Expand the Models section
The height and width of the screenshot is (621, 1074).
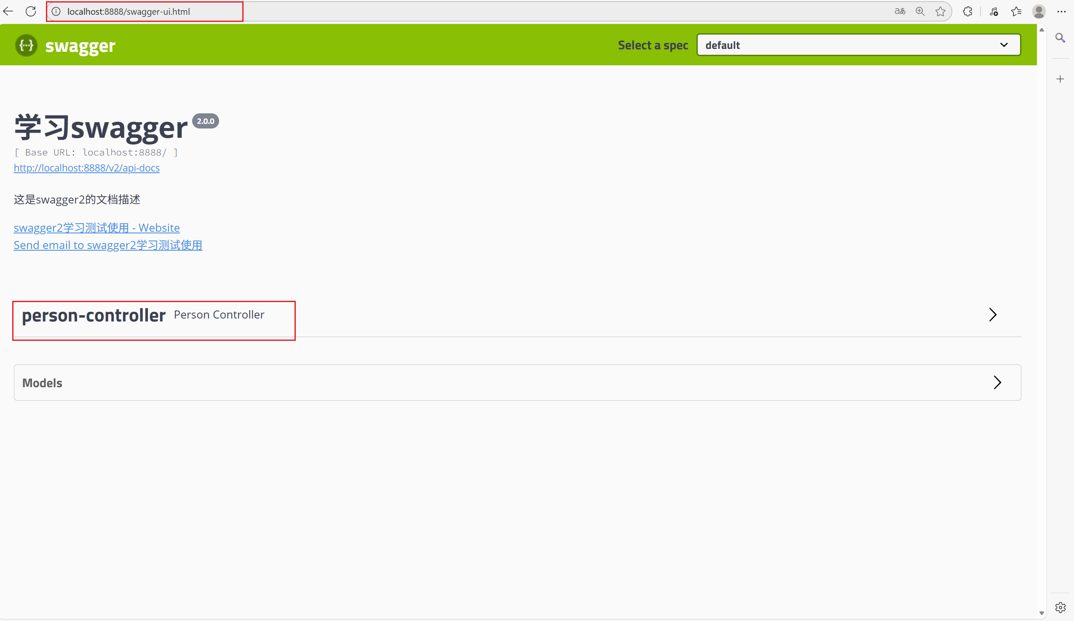point(997,383)
